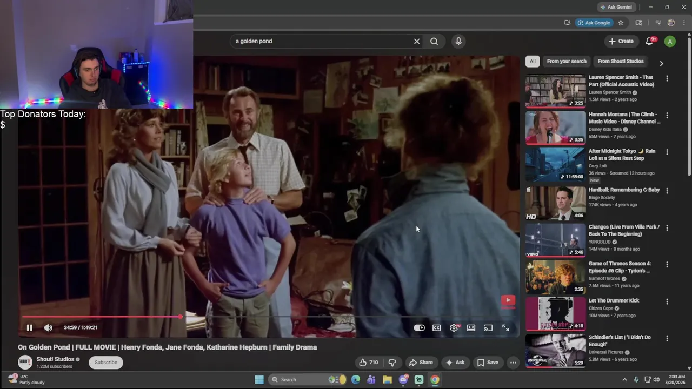Viewport: 692px width, 389px height.
Task: Open options for After Midnight Tokyo video
Action: (667, 152)
